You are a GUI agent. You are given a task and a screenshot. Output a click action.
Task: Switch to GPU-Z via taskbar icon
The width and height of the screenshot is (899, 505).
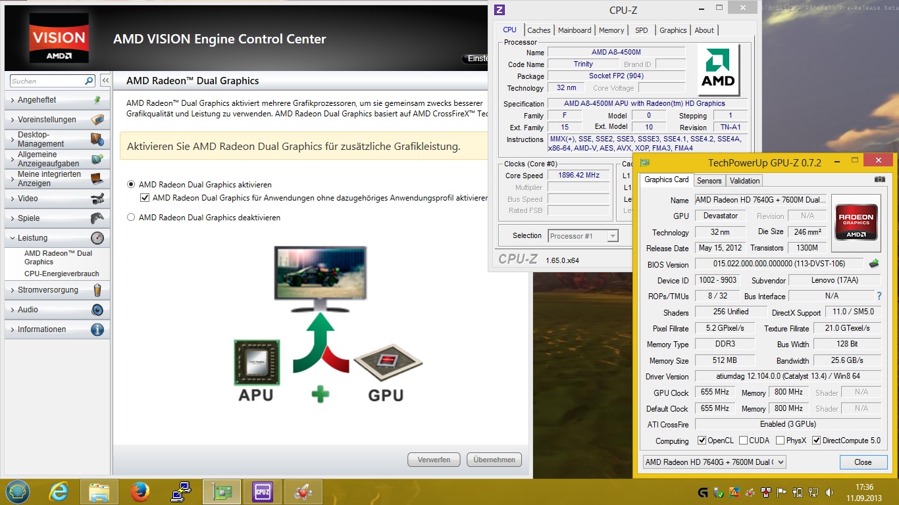[222, 491]
